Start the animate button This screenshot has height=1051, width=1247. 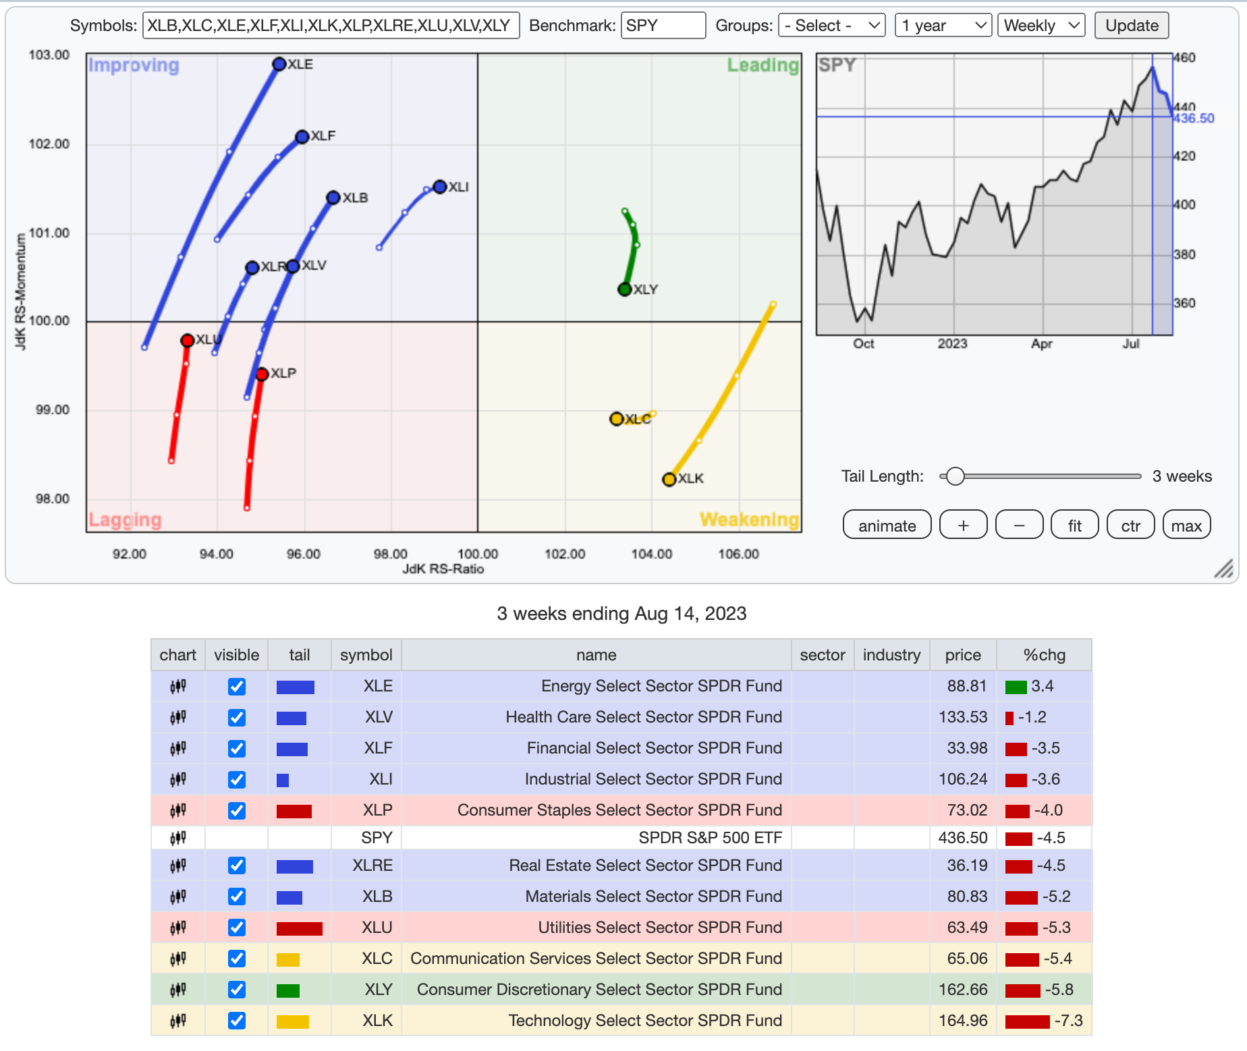pos(887,525)
